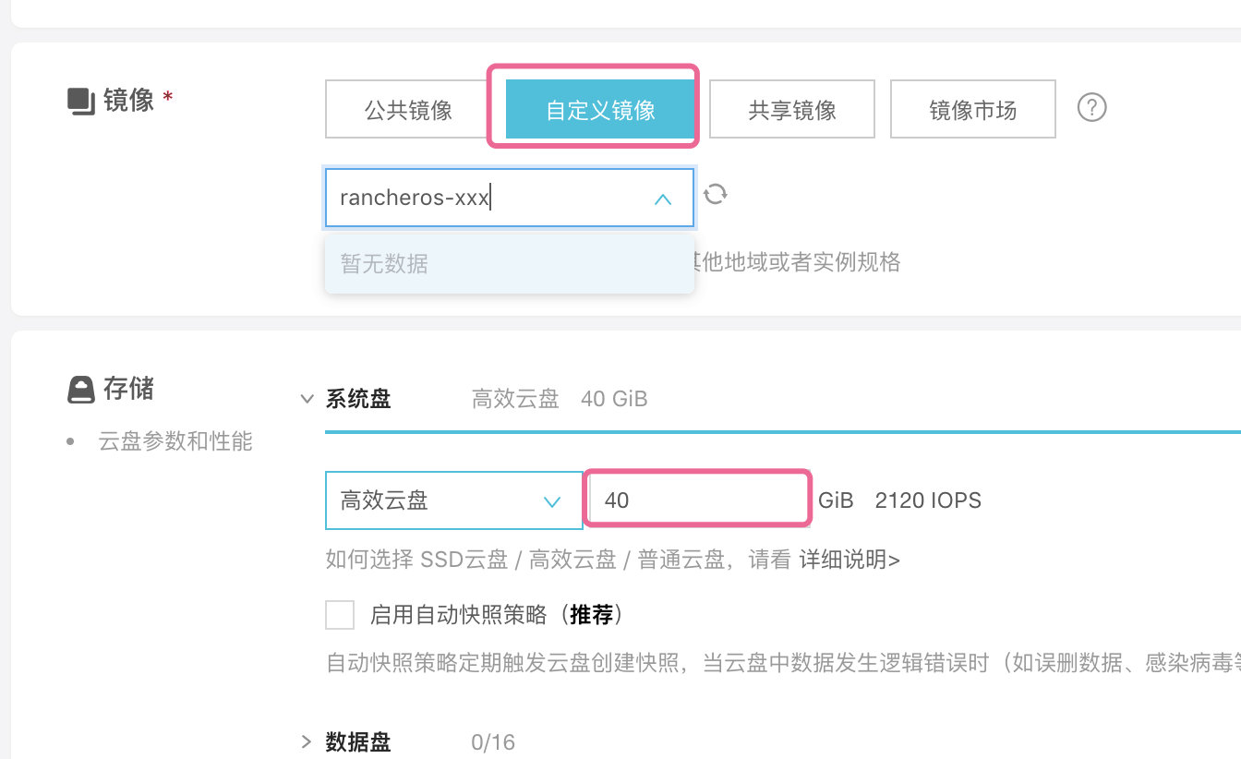Expand the 数据盘 section chevron
This screenshot has width=1241, height=759.
(x=307, y=741)
